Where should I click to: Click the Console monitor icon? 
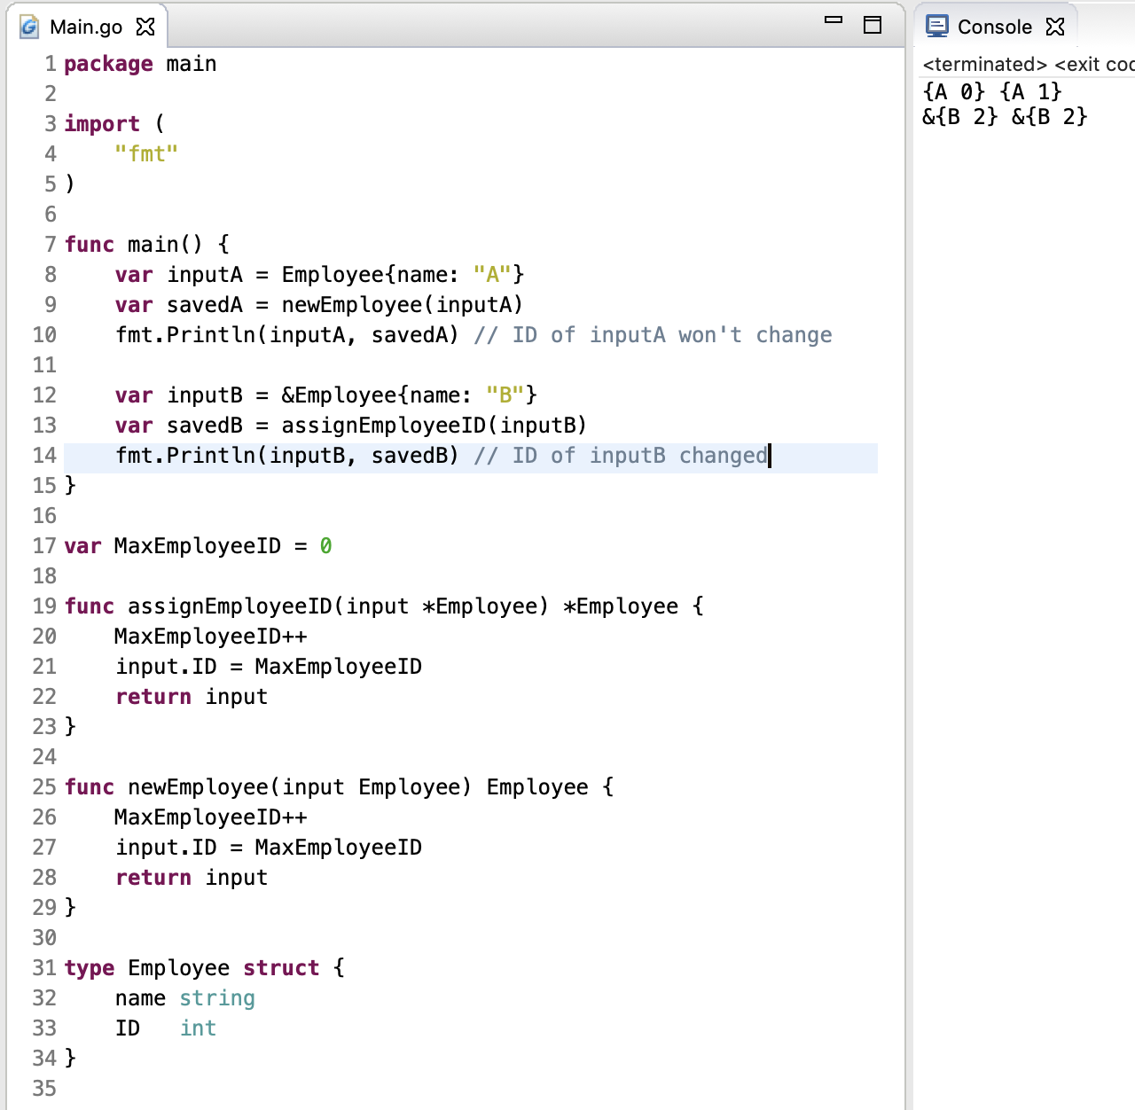936,27
